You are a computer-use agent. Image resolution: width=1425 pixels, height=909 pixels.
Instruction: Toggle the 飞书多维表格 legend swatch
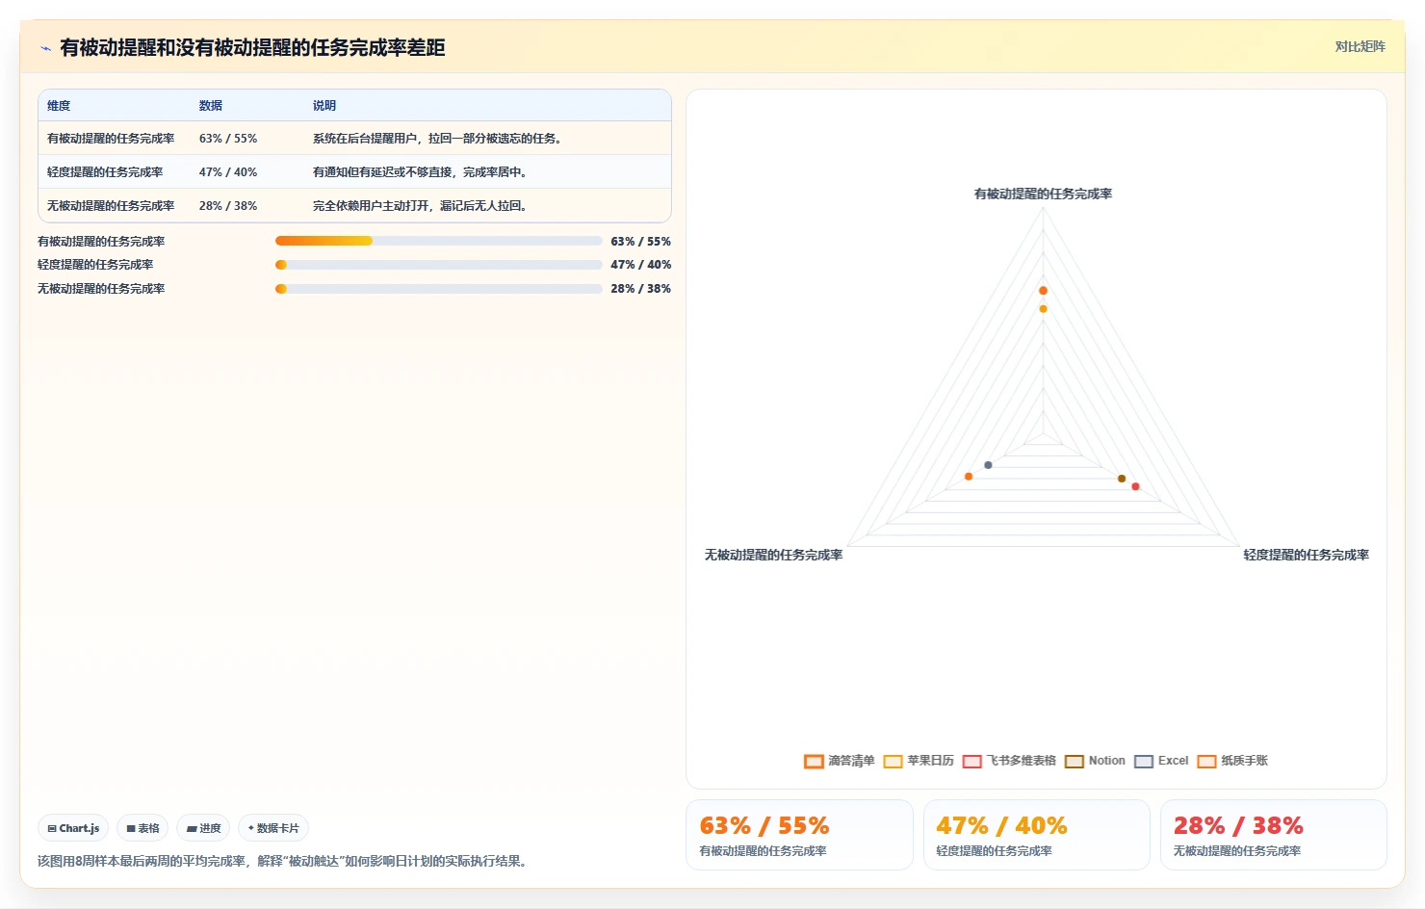point(972,761)
